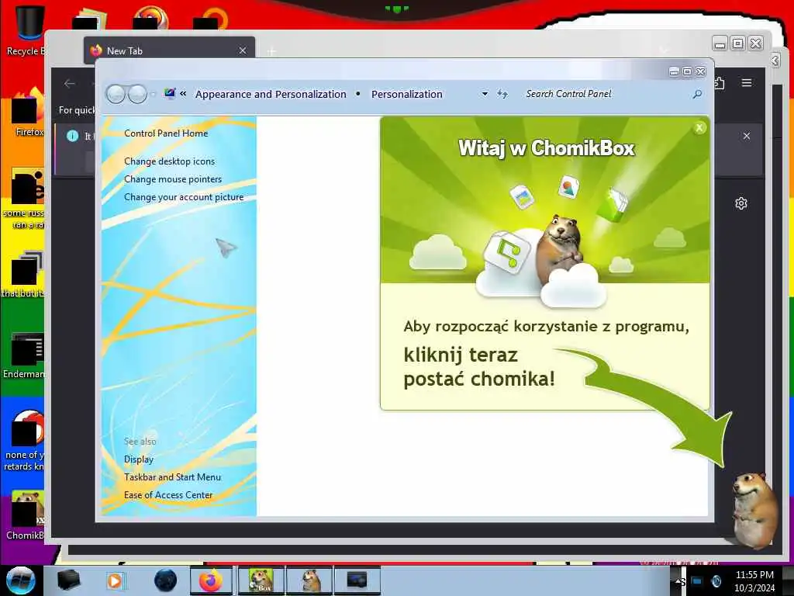Select Personalization breadcrumb item

coord(406,94)
